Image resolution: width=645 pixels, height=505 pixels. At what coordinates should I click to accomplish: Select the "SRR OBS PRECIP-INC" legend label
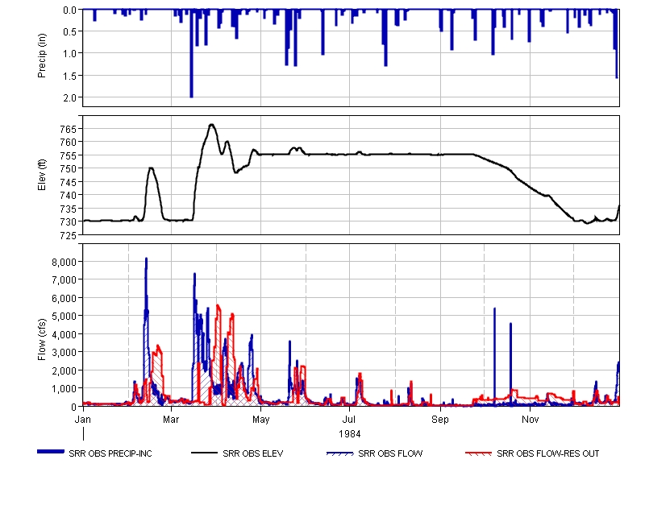click(110, 453)
